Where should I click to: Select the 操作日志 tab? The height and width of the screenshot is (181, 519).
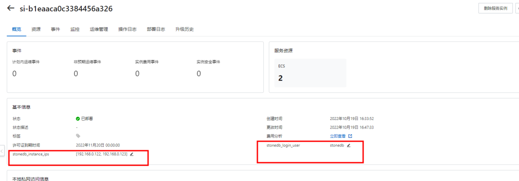pos(127,29)
